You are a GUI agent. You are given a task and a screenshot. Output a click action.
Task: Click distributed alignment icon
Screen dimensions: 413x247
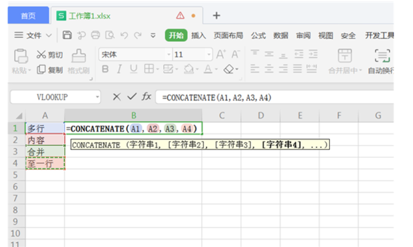click(312, 69)
